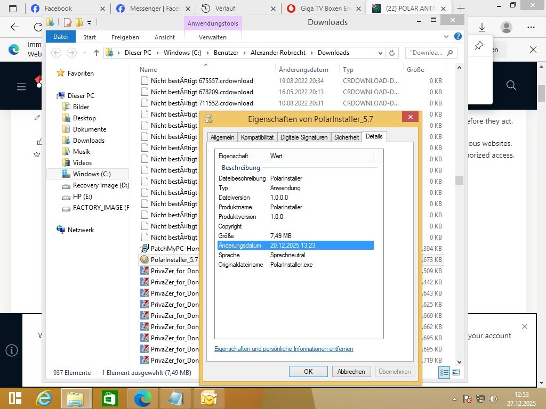Click the volume icon in system tray
Screen dimensions: 546x409
[493, 399]
